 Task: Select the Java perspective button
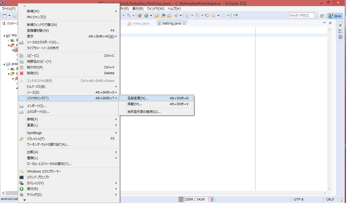[x=335, y=16]
